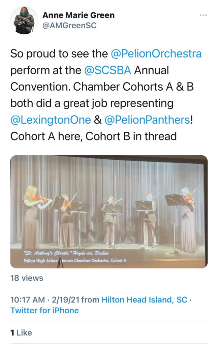Go to the @LexingtonOne profile mention

coord(51,120)
